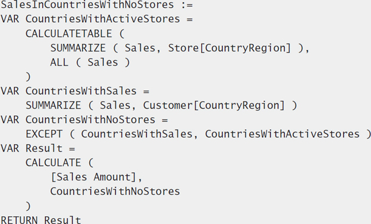Click CountriesWithSales inside the EXCEPT call

(137, 134)
